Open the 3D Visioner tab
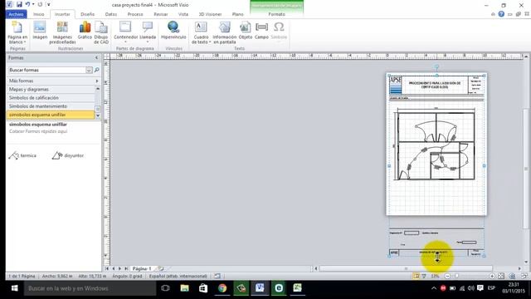This screenshot has width=531, height=299. point(210,14)
